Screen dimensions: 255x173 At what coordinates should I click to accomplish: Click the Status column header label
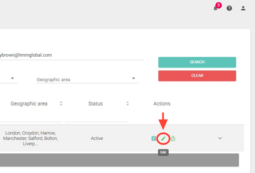point(95,104)
